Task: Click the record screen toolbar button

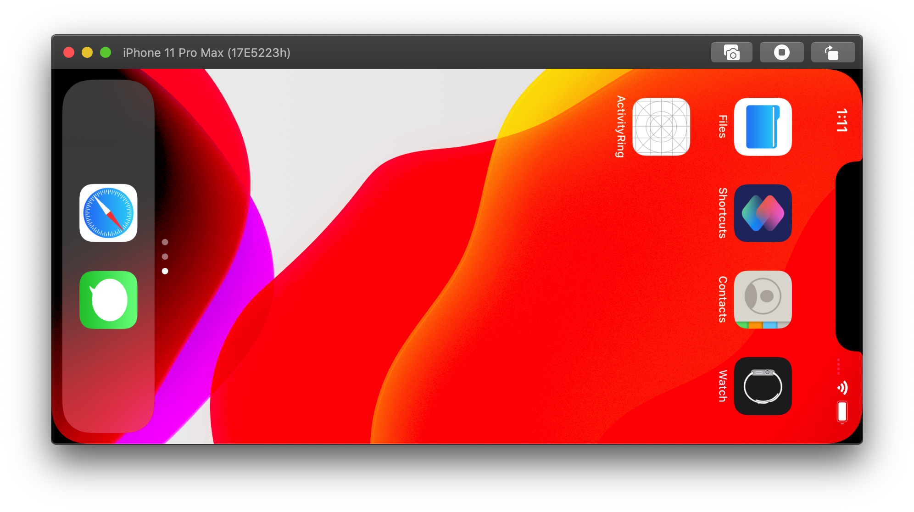Action: click(781, 52)
